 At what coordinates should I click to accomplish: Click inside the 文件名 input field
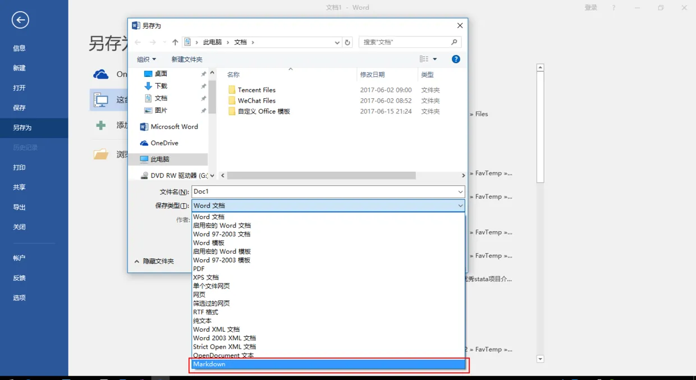point(326,191)
